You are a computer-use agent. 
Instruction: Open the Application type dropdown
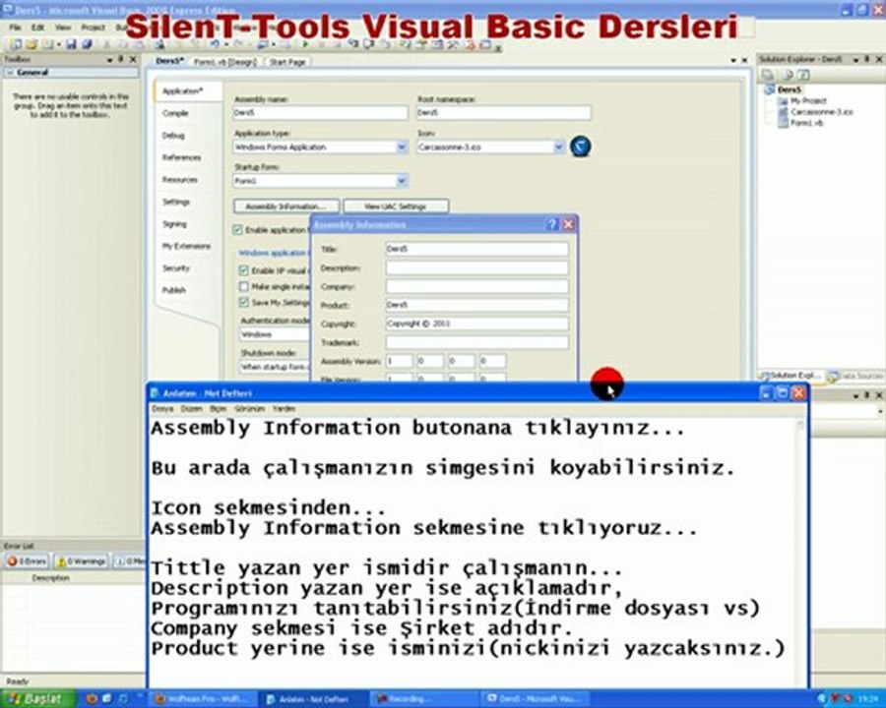[402, 147]
